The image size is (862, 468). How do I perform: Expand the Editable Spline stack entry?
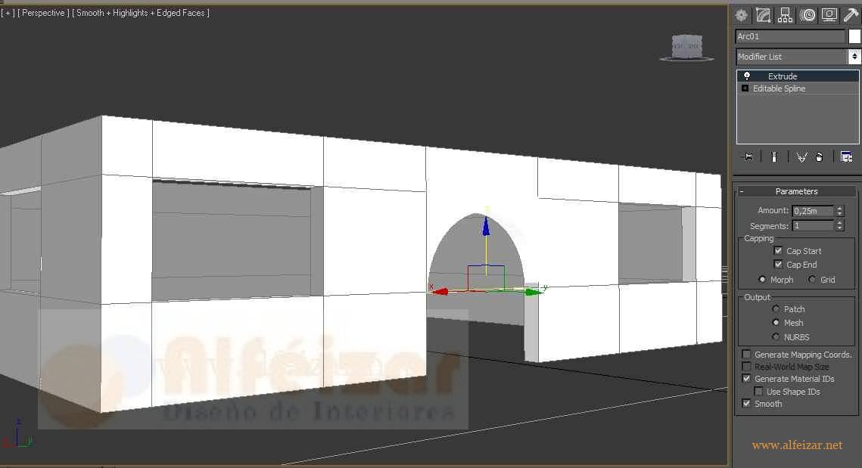[x=744, y=88]
